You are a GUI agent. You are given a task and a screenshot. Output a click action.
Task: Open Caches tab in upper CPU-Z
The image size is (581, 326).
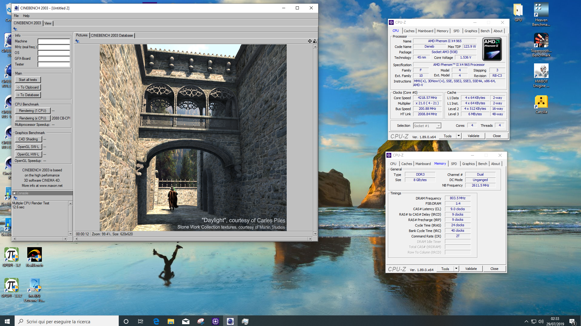409,31
